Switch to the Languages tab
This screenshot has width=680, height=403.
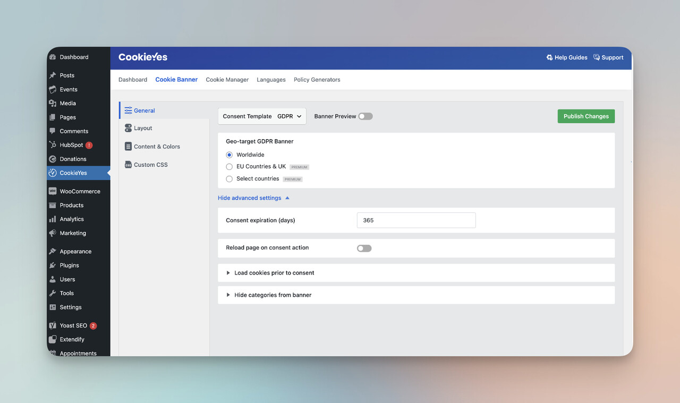[271, 80]
